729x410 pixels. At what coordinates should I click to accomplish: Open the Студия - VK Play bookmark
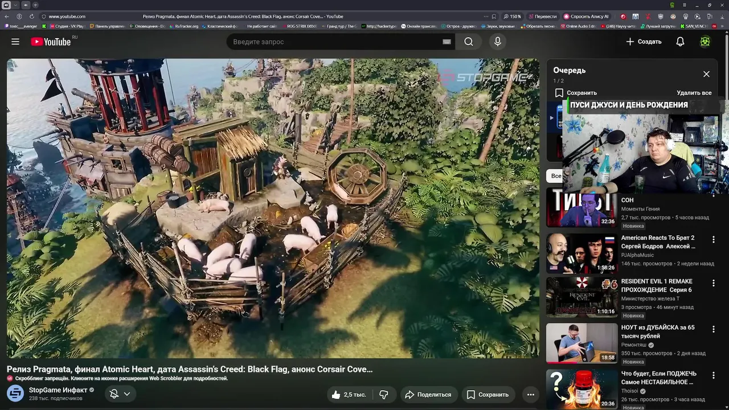point(67,26)
